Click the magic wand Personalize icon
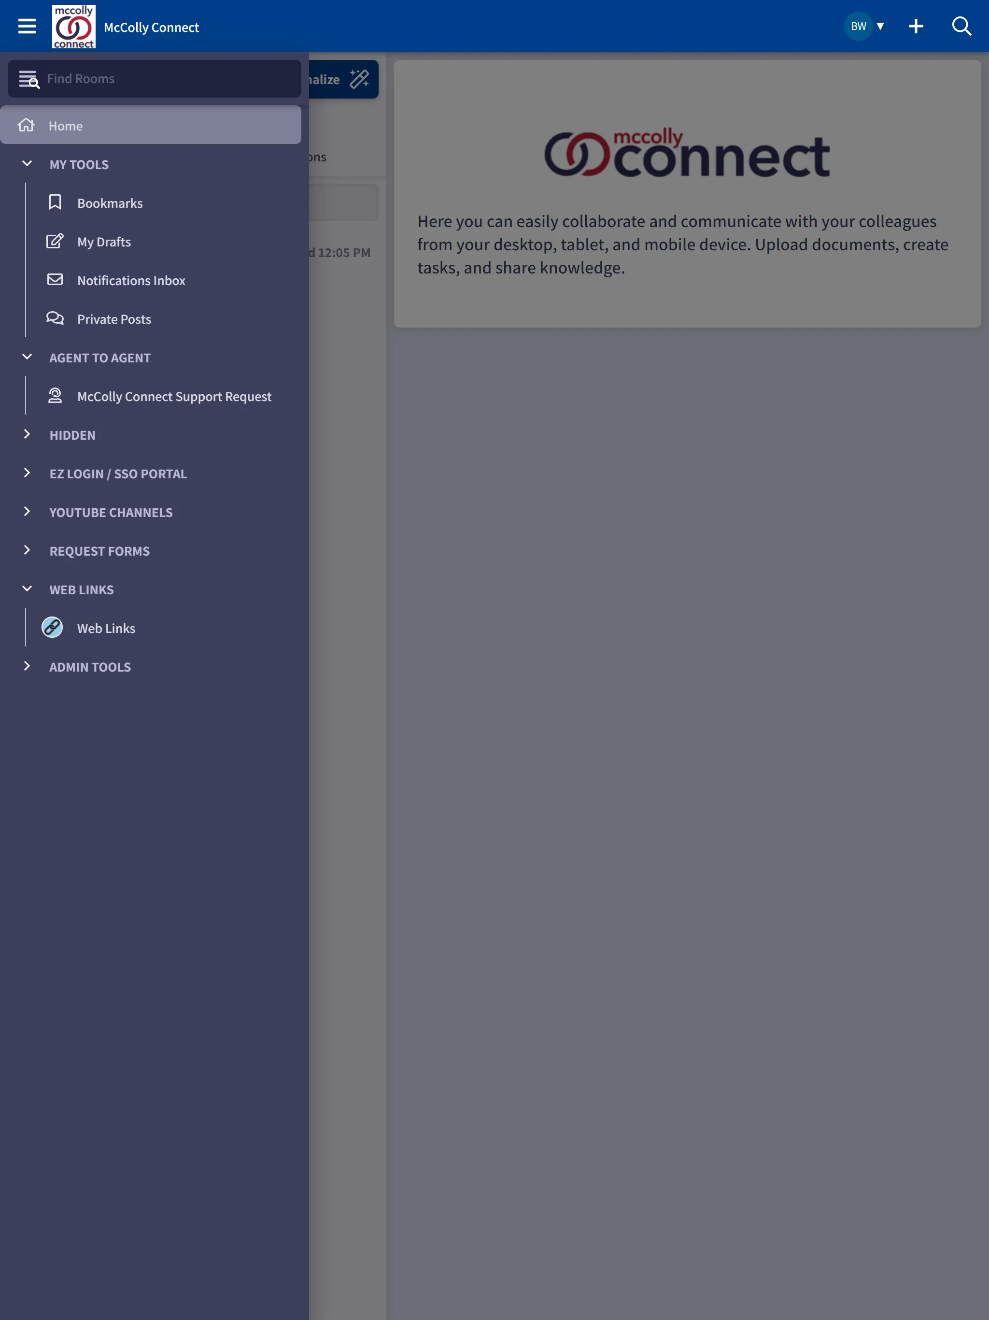 tap(359, 79)
